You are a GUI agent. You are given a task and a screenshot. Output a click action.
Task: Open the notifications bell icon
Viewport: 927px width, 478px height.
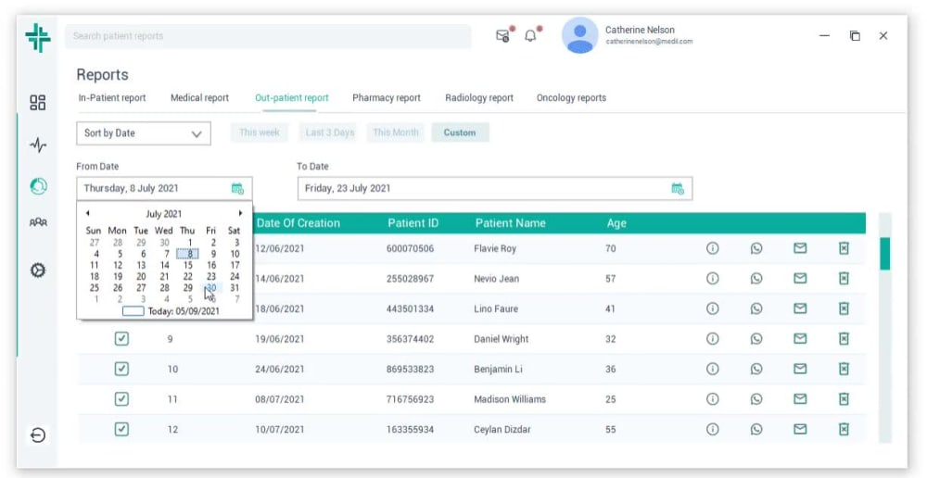[531, 36]
